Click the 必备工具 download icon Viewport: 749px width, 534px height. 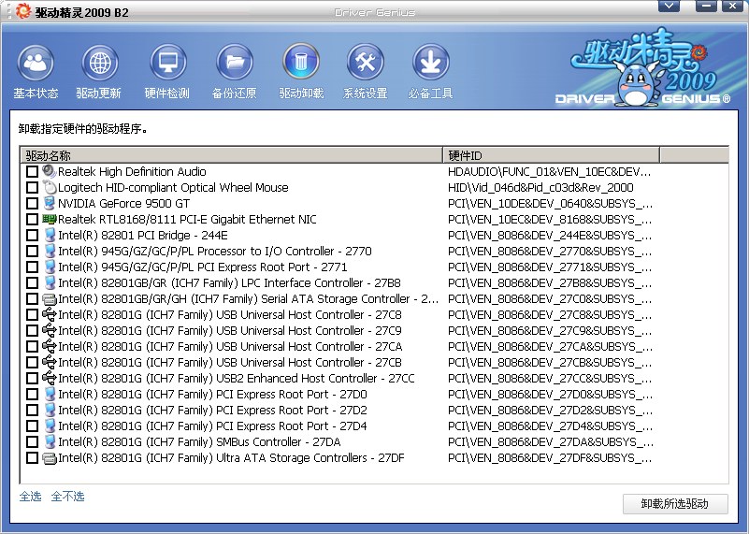pos(431,64)
